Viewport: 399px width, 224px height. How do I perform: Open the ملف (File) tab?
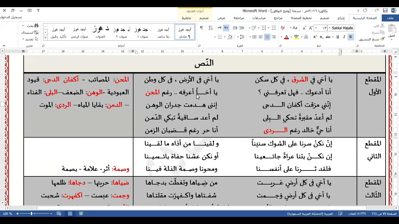click(x=390, y=18)
